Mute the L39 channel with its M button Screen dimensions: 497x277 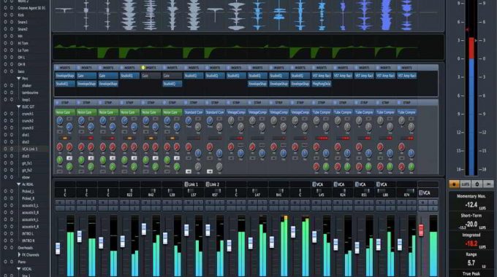click(x=167, y=203)
